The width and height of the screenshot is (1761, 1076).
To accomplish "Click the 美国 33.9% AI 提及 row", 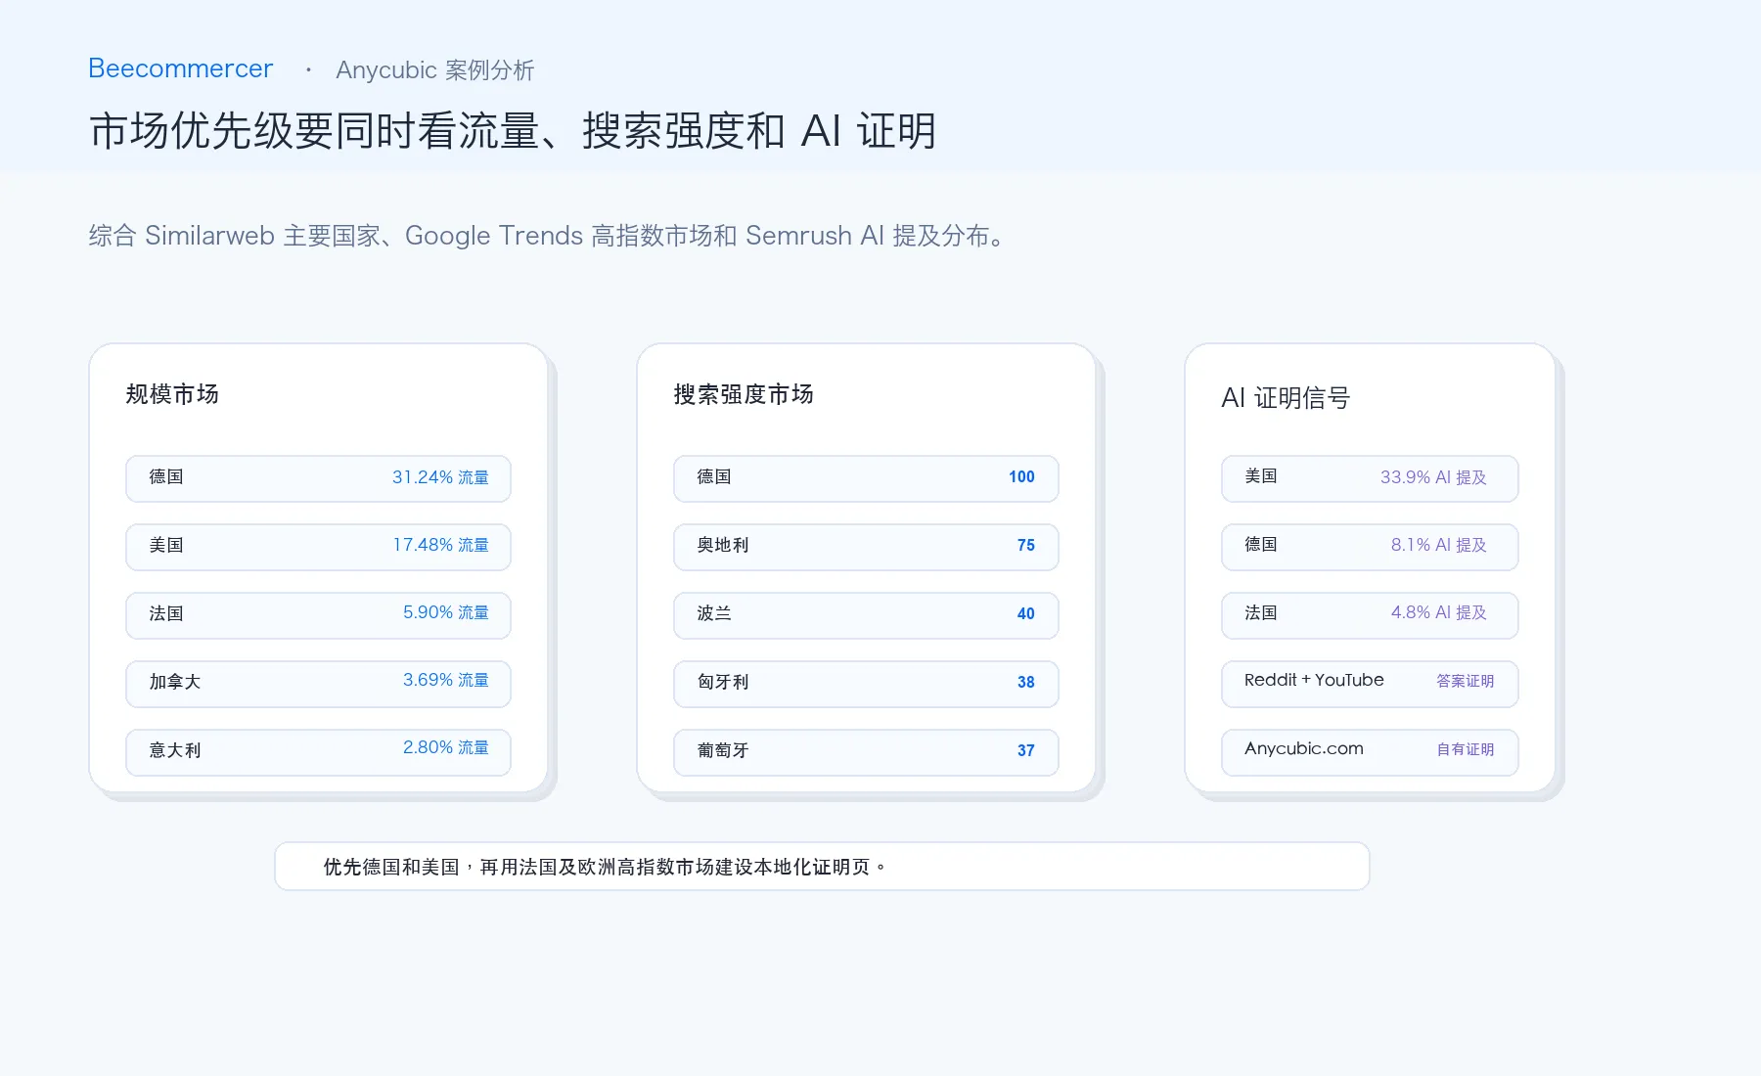I will [1370, 477].
